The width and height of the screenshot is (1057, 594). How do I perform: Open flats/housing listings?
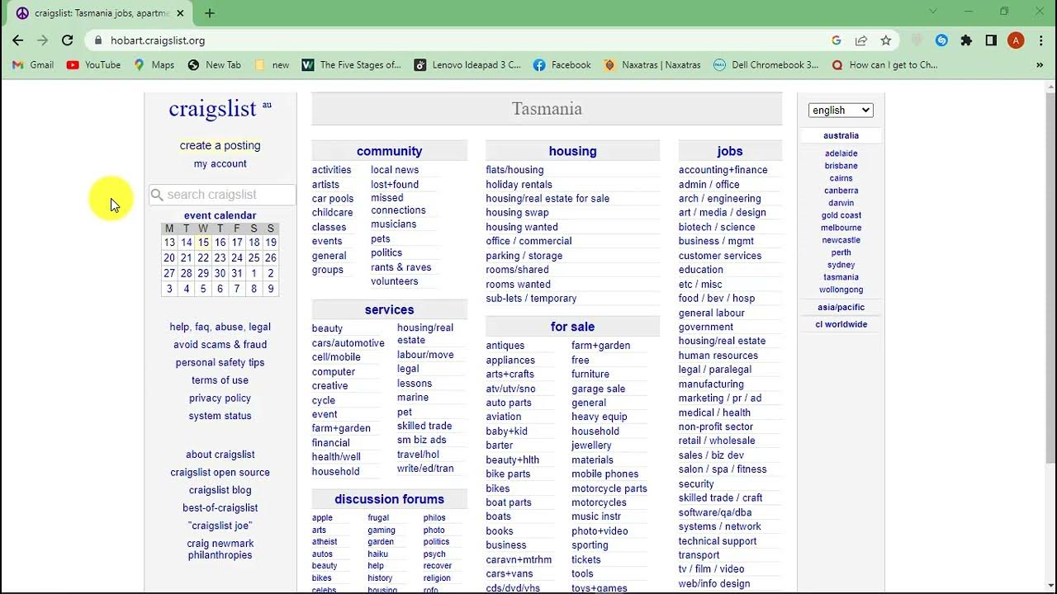(x=514, y=170)
